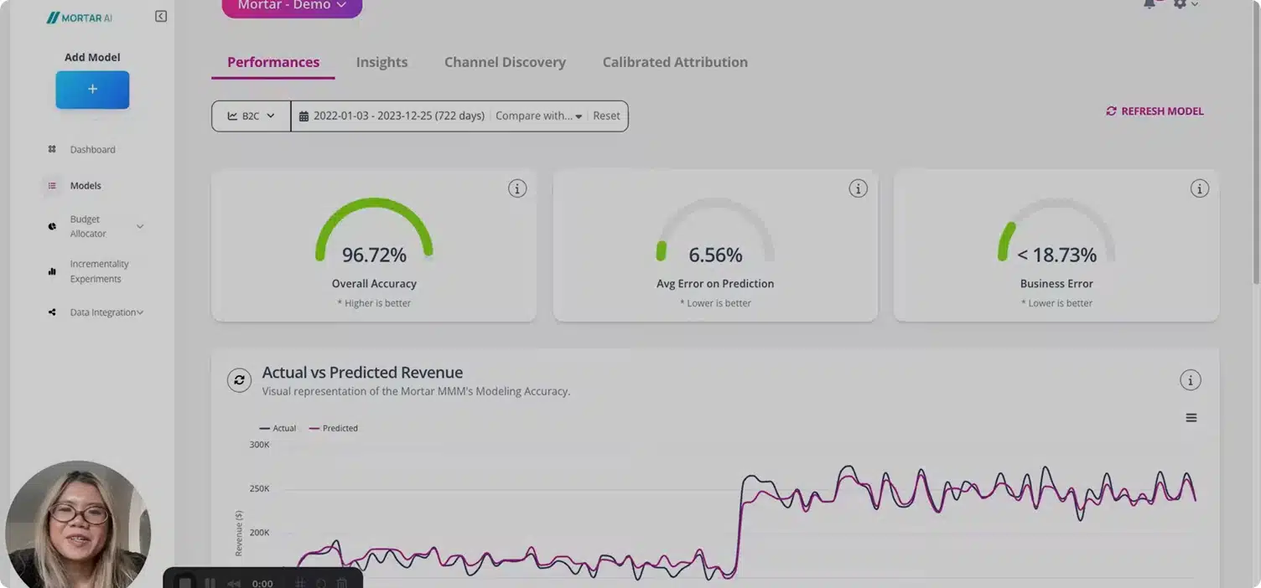This screenshot has height=588, width=1261.
Task: Expand the Budget Allocator menu
Action: (x=139, y=226)
